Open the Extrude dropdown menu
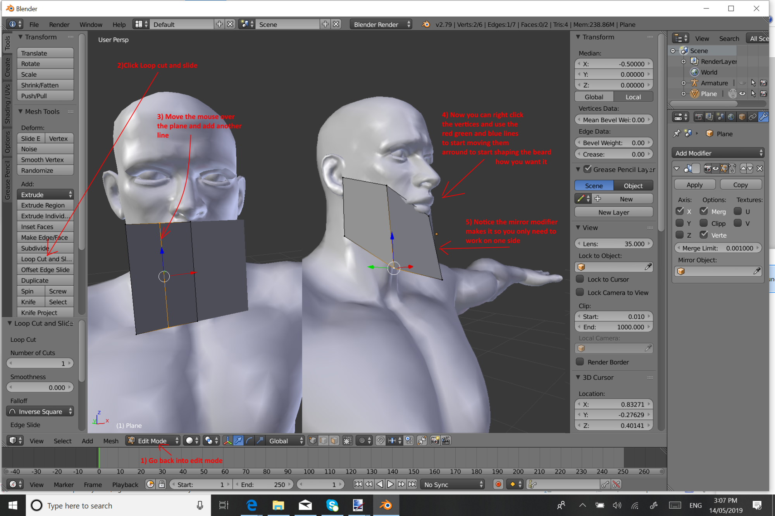This screenshot has width=775, height=516. (45, 194)
